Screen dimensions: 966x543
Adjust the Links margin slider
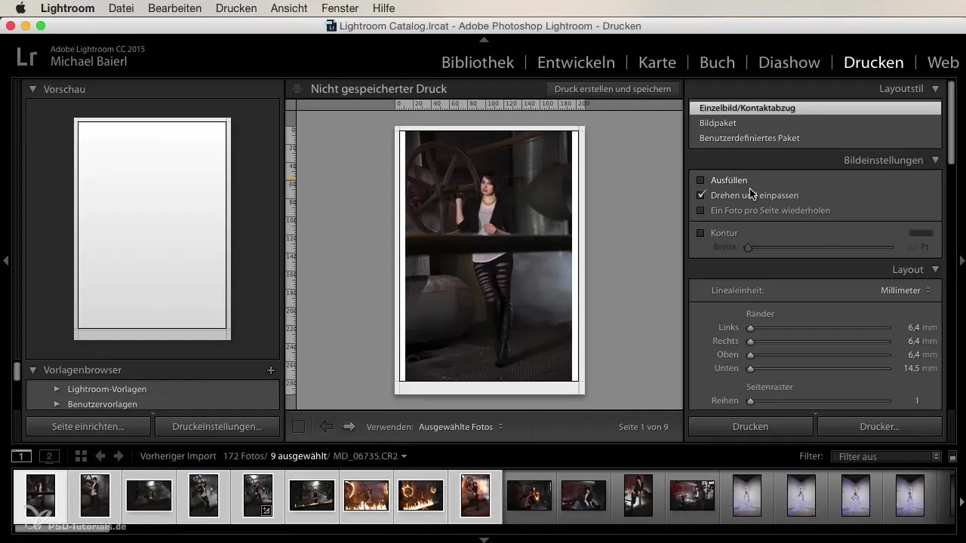pyautogui.click(x=750, y=328)
